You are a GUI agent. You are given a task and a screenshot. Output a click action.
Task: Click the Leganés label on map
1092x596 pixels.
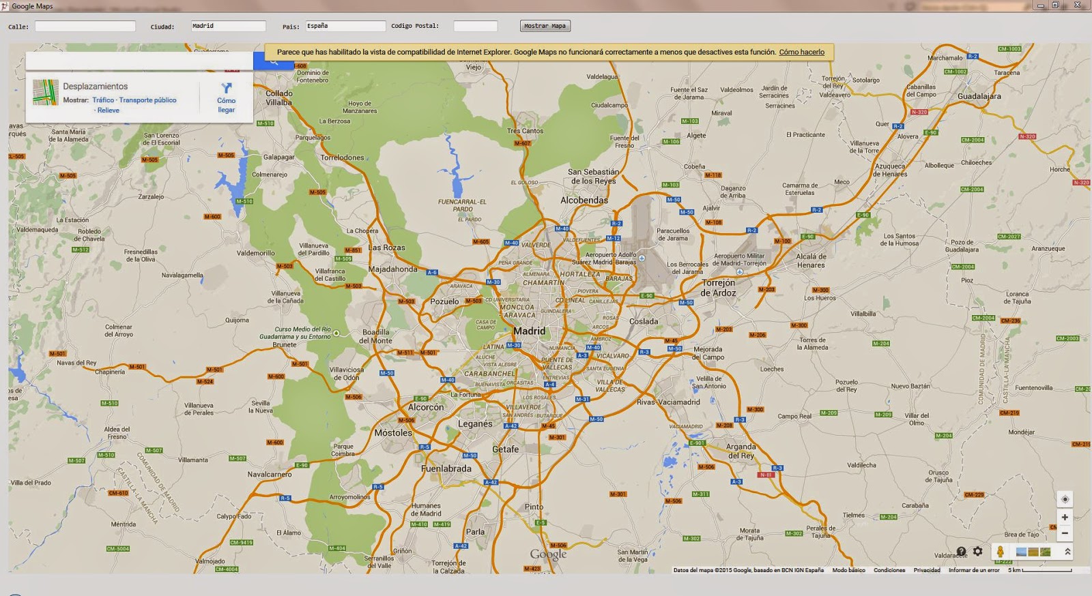pos(475,423)
